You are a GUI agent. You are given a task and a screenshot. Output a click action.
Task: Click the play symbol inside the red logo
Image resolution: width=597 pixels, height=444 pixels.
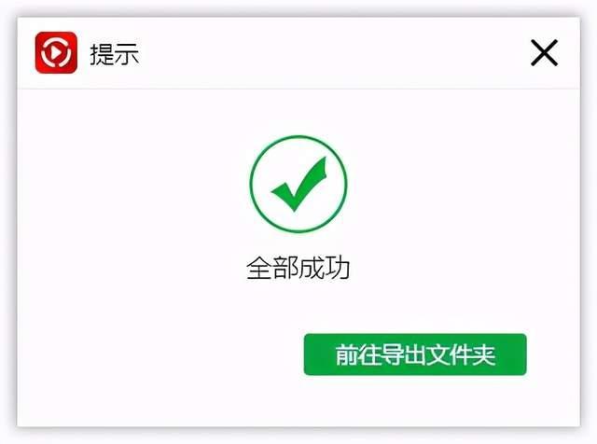click(x=56, y=52)
